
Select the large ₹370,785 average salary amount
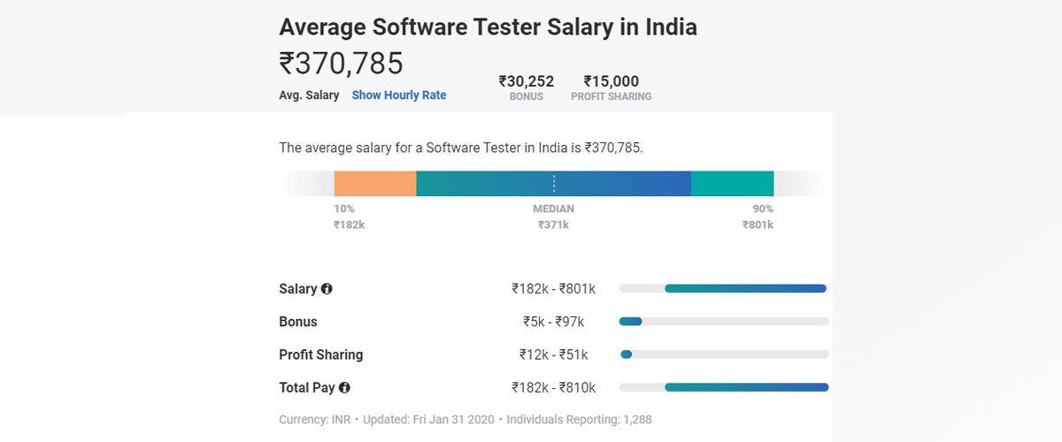click(342, 64)
